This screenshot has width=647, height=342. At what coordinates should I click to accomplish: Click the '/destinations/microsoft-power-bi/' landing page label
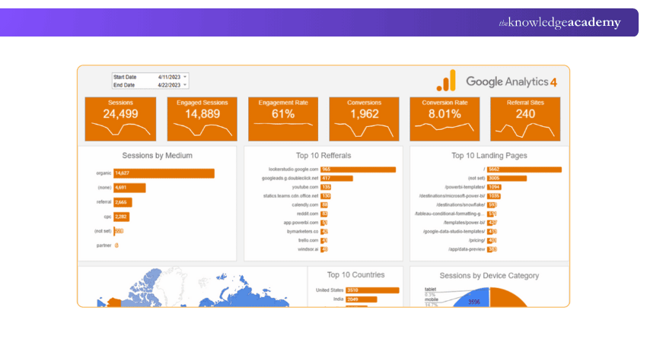pos(452,196)
